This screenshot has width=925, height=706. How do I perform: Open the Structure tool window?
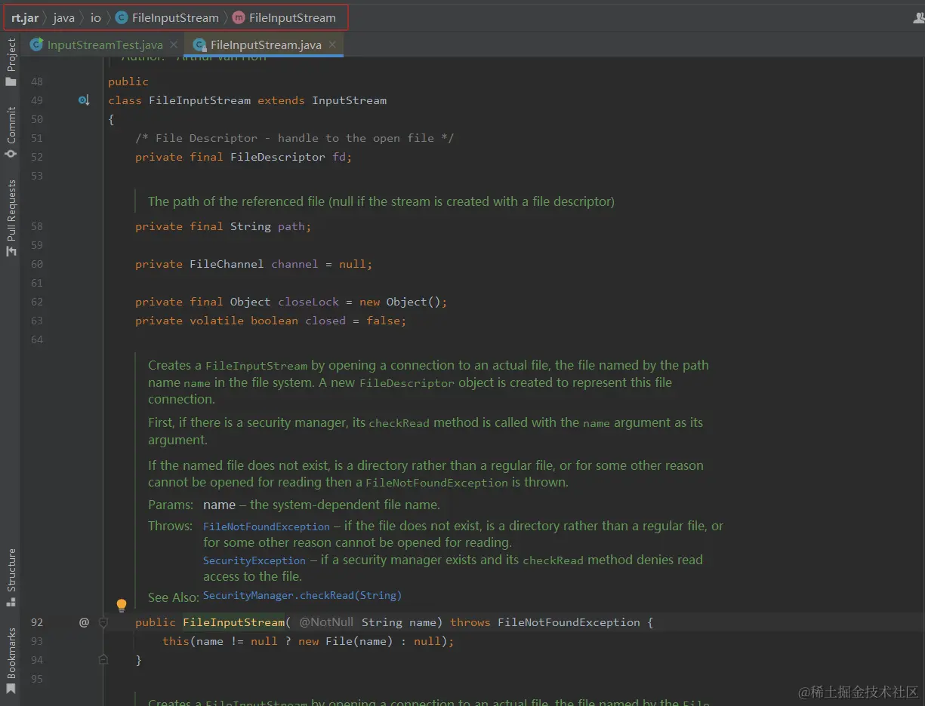pos(11,578)
